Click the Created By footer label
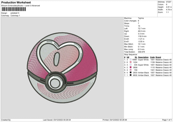The height and width of the screenshot is (122, 173). pos(6,120)
